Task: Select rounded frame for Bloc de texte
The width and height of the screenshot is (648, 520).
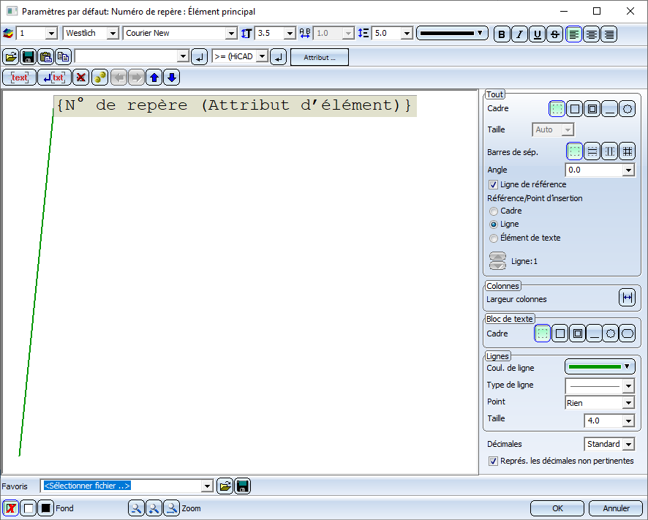Action: [x=627, y=334]
